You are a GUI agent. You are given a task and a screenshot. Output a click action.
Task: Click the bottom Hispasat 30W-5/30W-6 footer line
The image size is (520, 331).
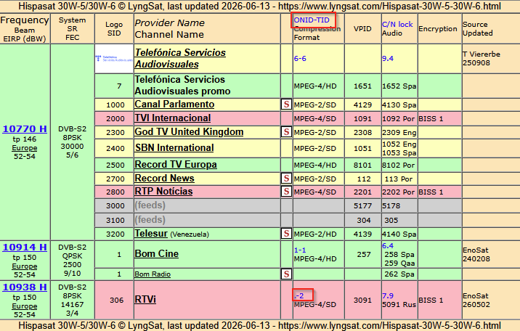(x=260, y=325)
